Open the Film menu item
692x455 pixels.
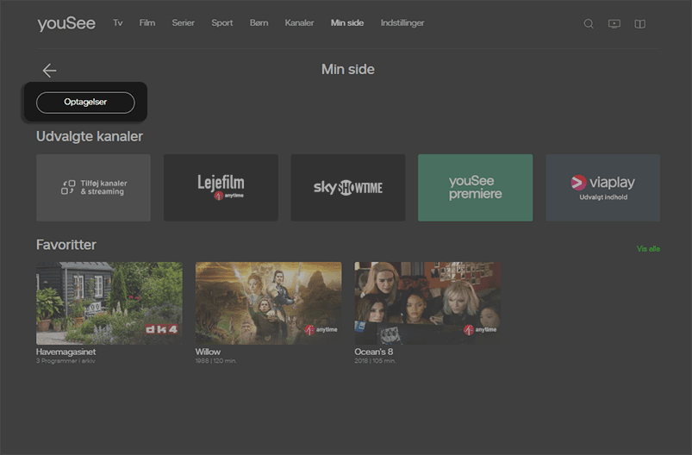pos(147,23)
